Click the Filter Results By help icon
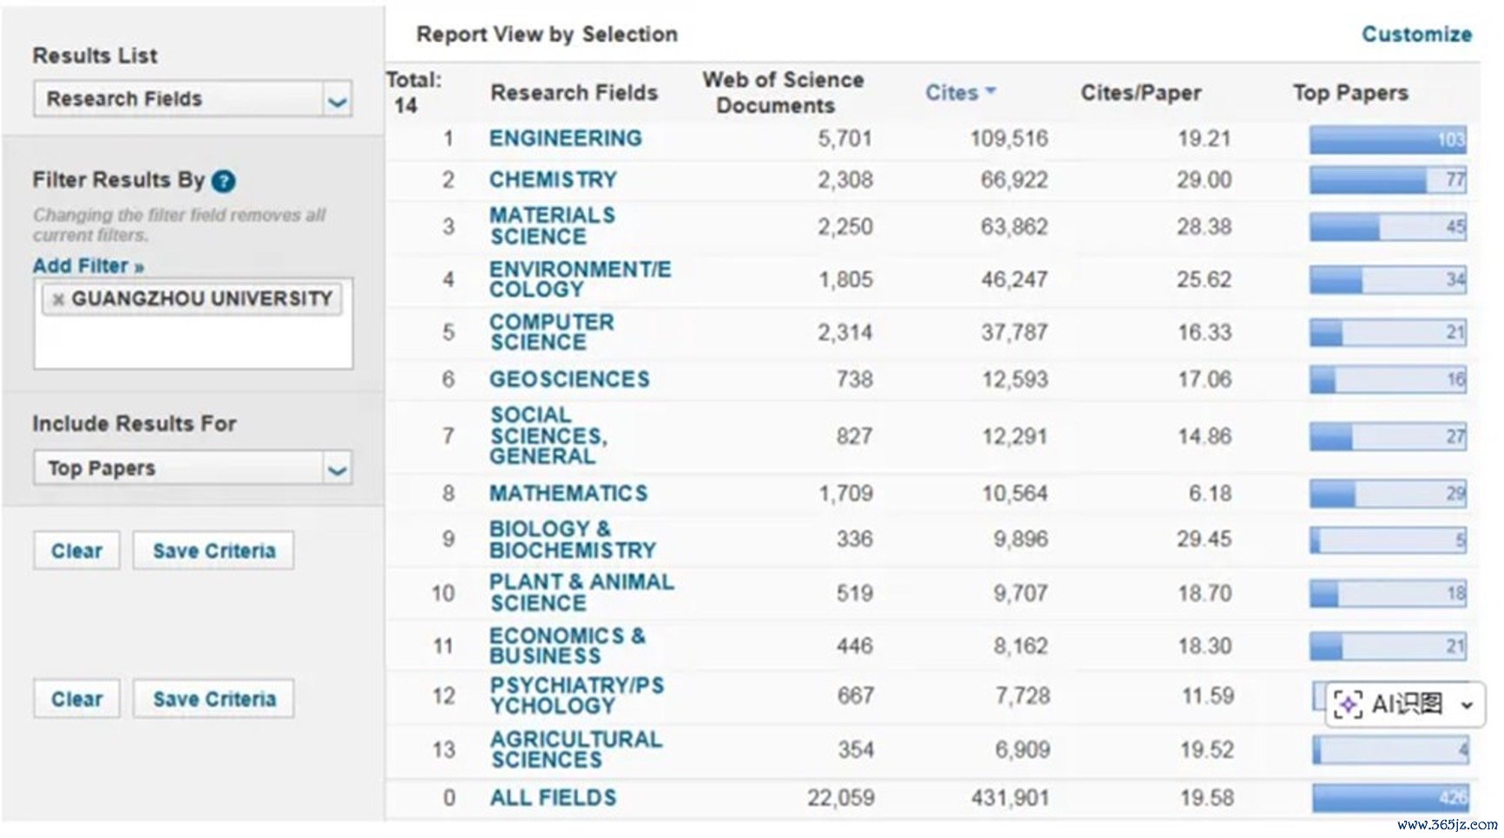1504x838 pixels. click(x=223, y=181)
